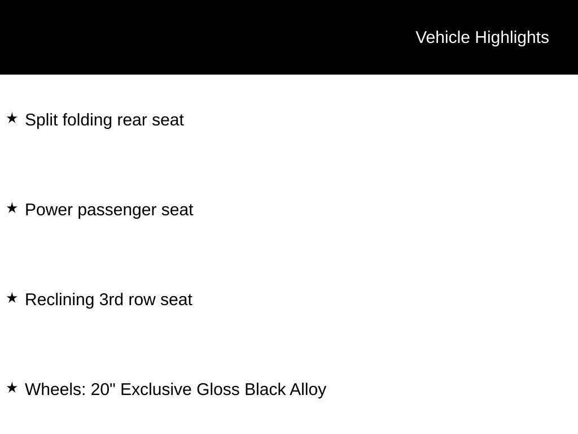Click the Power passenger seat highlight
The width and height of the screenshot is (578, 434).
[109, 210]
